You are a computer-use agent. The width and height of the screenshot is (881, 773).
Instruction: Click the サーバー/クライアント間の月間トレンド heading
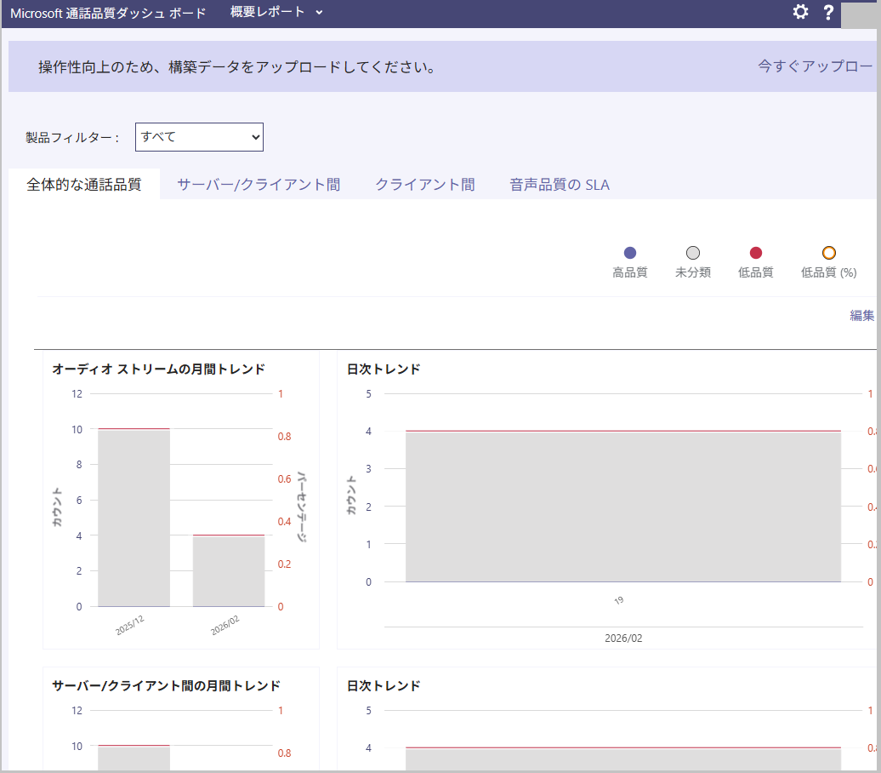pyautogui.click(x=167, y=686)
